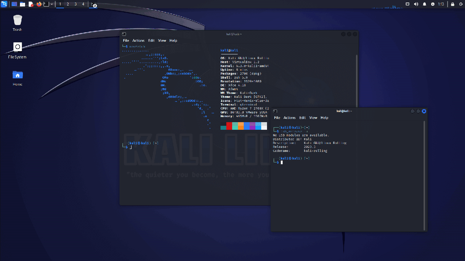This screenshot has width=465, height=261.
Task: Launch terminal emulator from top panel
Action: (x=46, y=4)
